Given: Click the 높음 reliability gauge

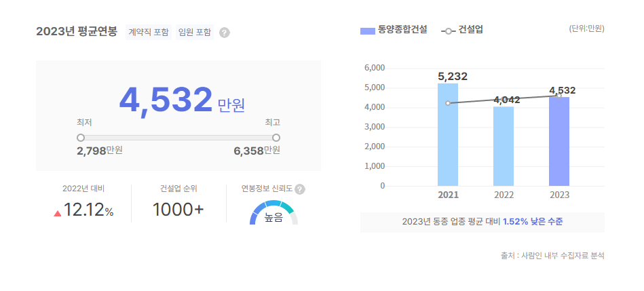Looking at the screenshot, I should click(273, 212).
